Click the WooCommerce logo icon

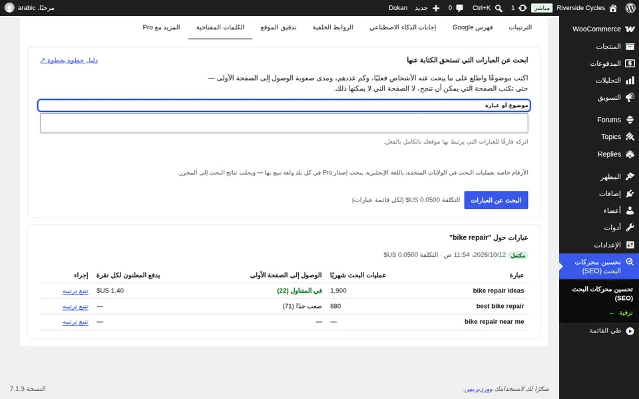pyautogui.click(x=630, y=29)
